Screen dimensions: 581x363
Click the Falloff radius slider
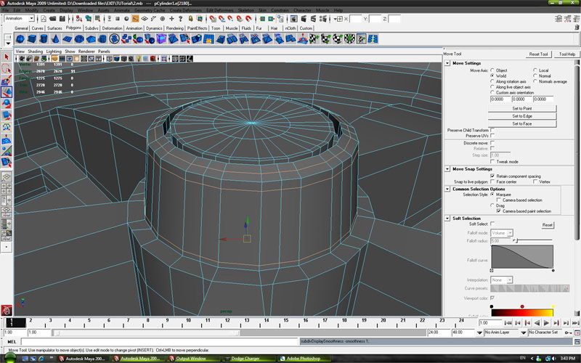[x=534, y=240]
